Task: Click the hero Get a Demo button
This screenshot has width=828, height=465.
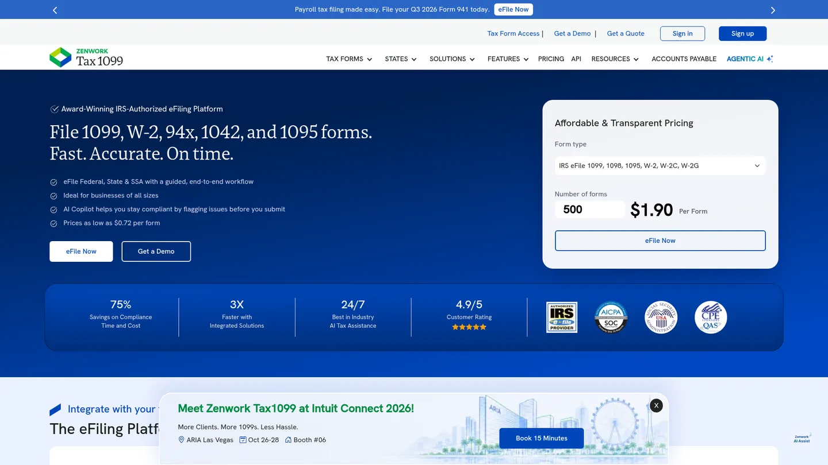Action: pyautogui.click(x=156, y=251)
